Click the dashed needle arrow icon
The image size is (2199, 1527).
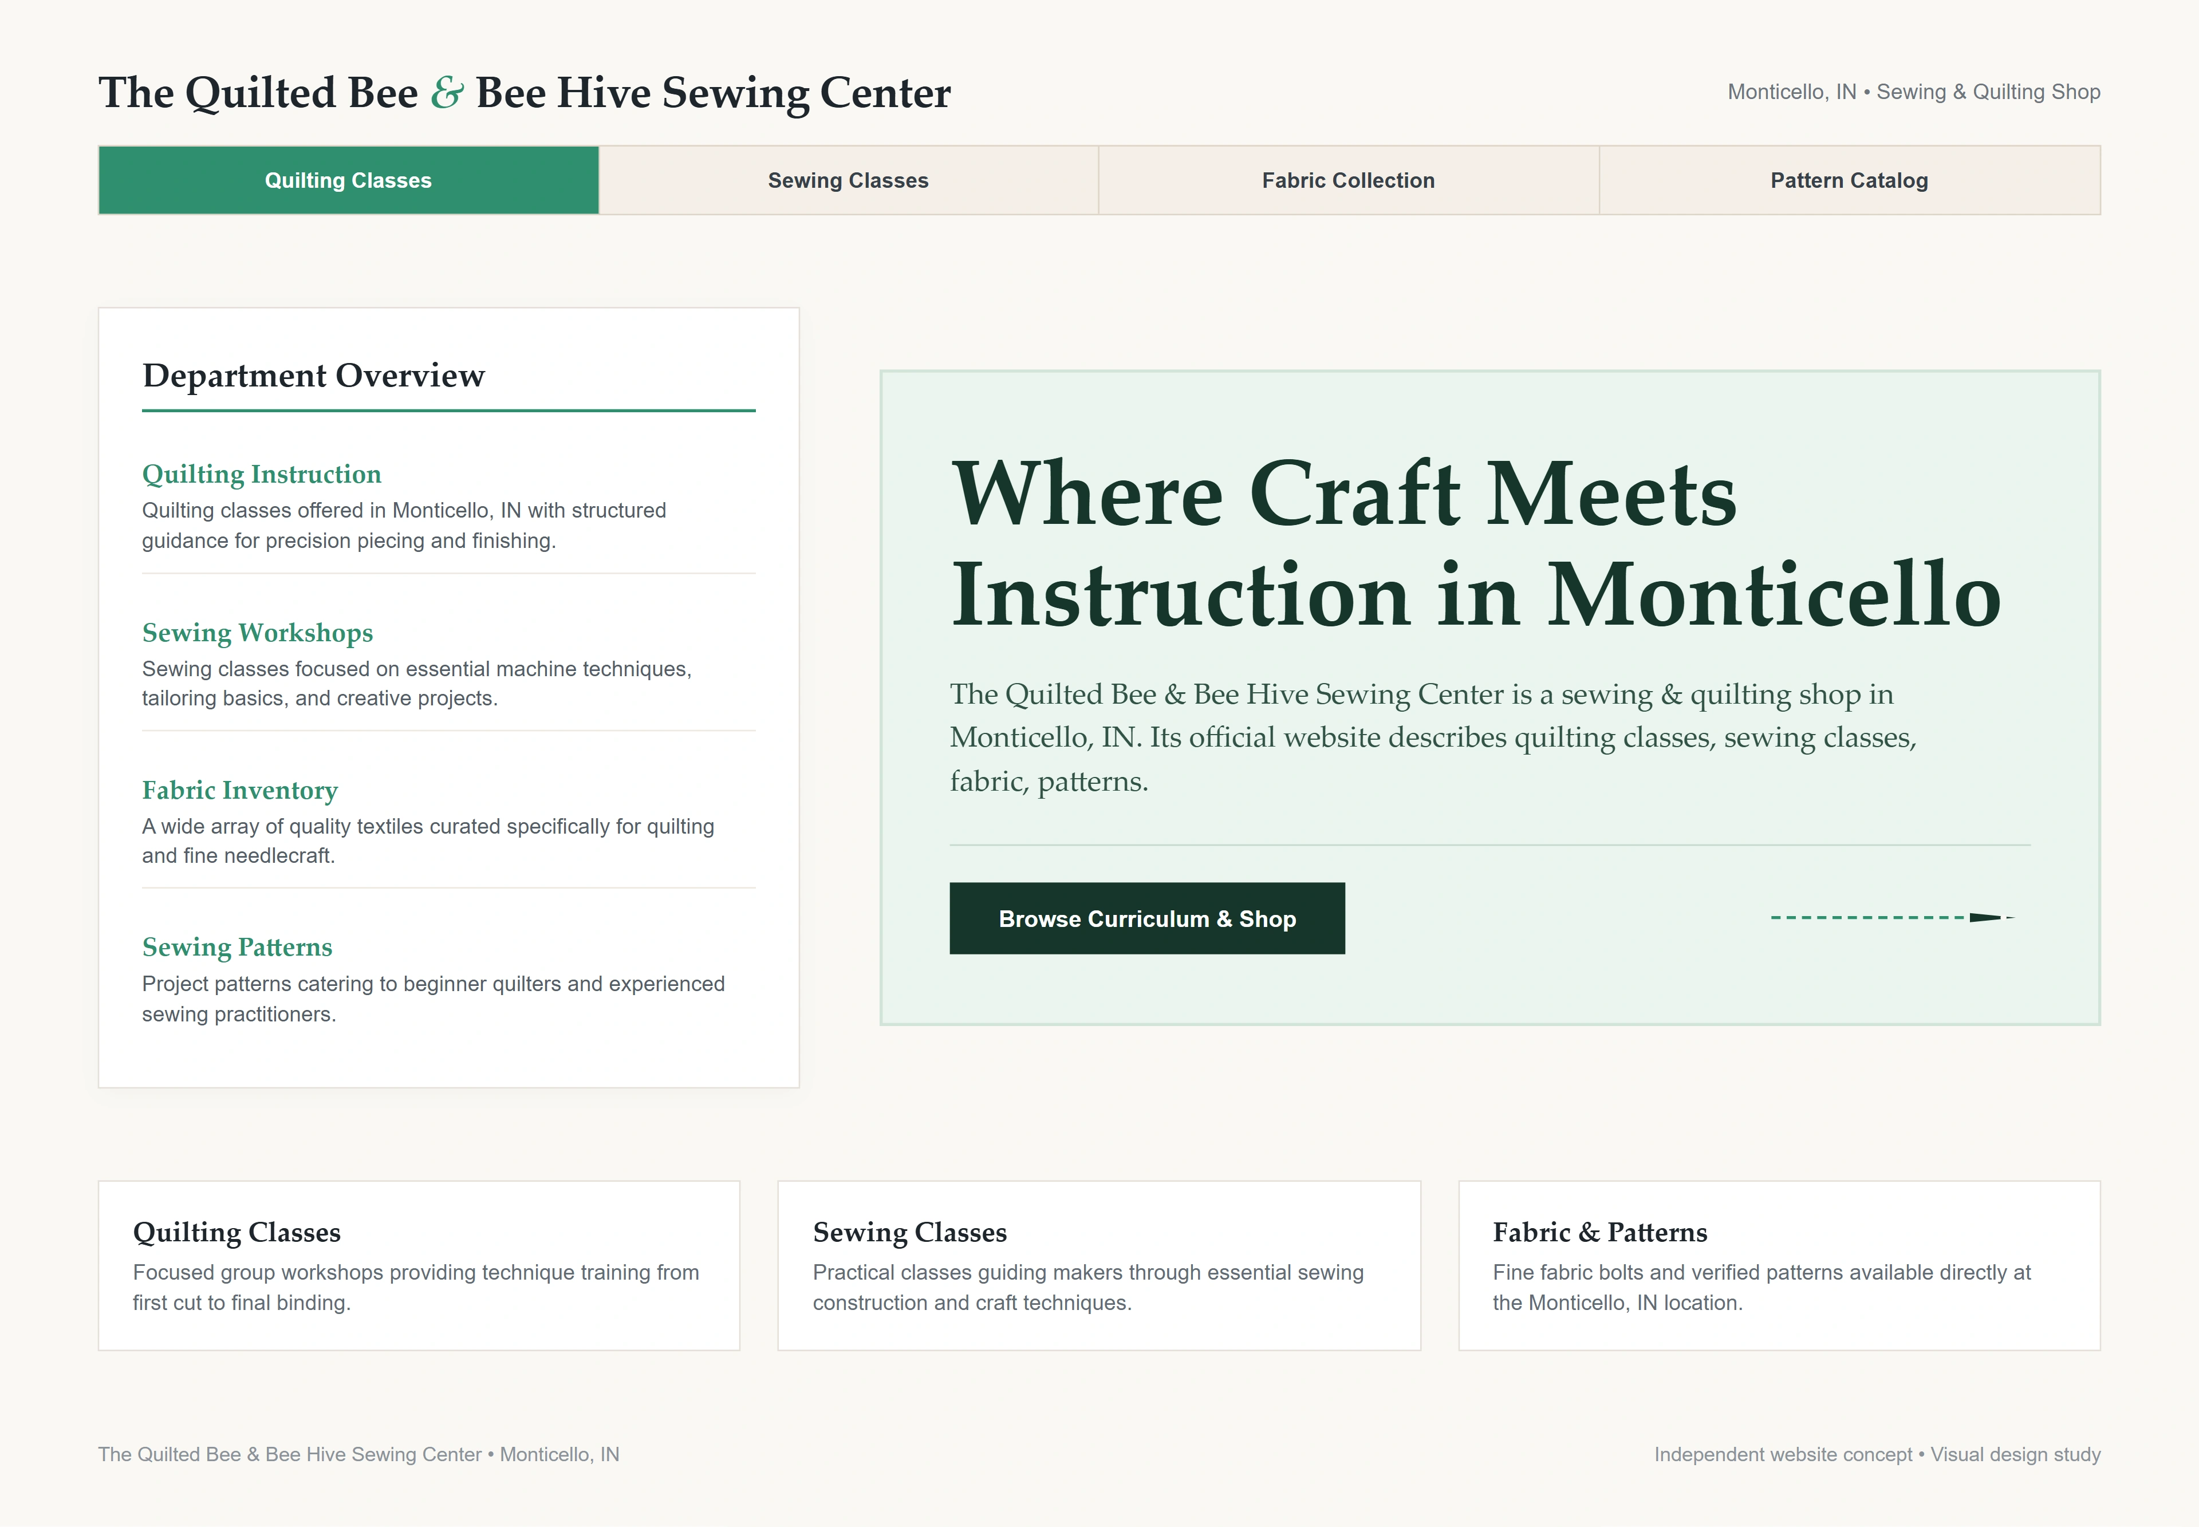click(1892, 918)
